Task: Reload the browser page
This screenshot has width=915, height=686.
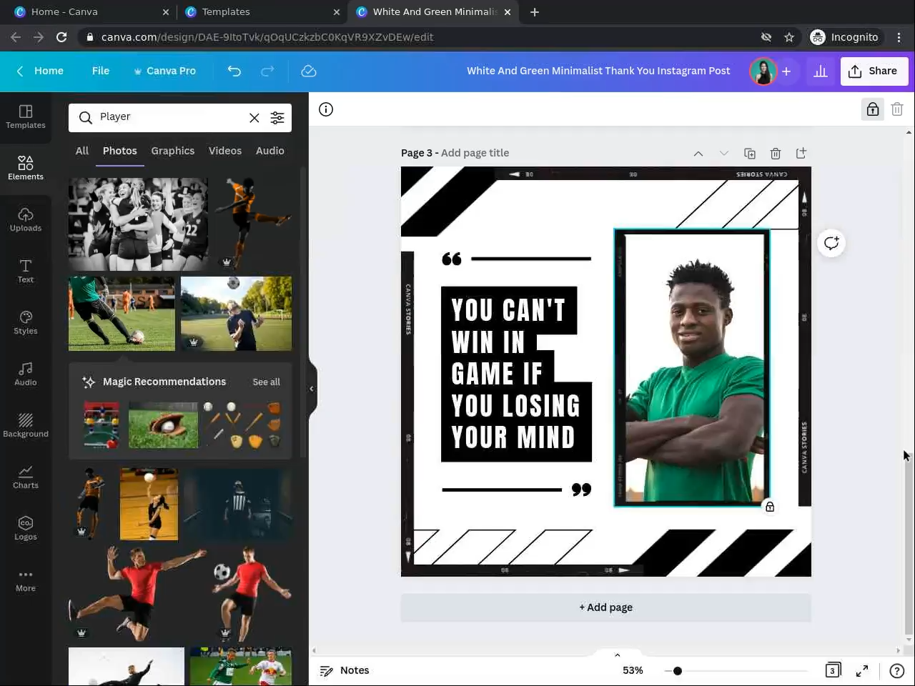Action: (x=61, y=37)
